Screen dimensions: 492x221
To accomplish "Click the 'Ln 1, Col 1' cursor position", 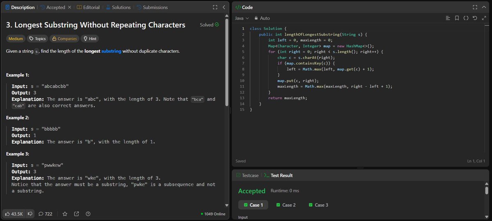I will tap(476, 161).
